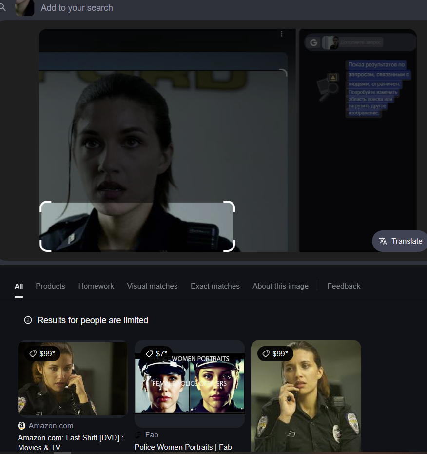Screen dimensions: 427x454
Task: Click the $99 price tag on rightmost result
Action: 275,353
